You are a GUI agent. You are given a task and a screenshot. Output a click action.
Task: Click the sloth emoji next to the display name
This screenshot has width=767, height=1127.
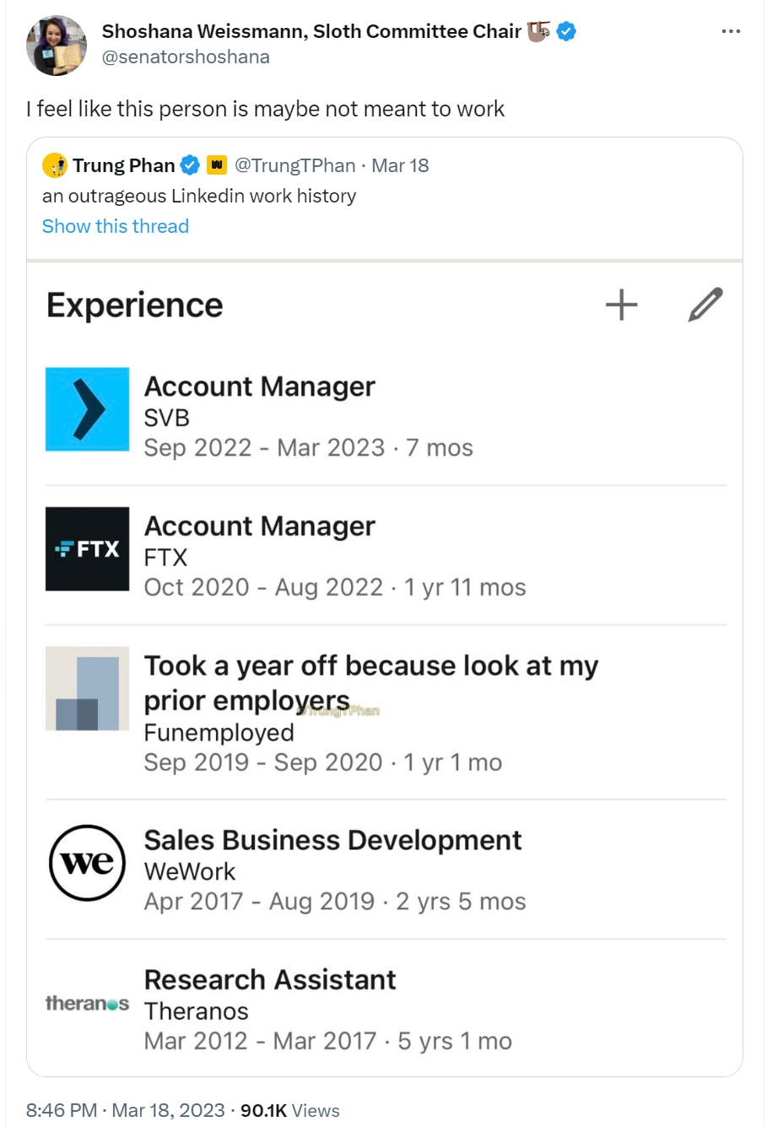pyautogui.click(x=538, y=32)
